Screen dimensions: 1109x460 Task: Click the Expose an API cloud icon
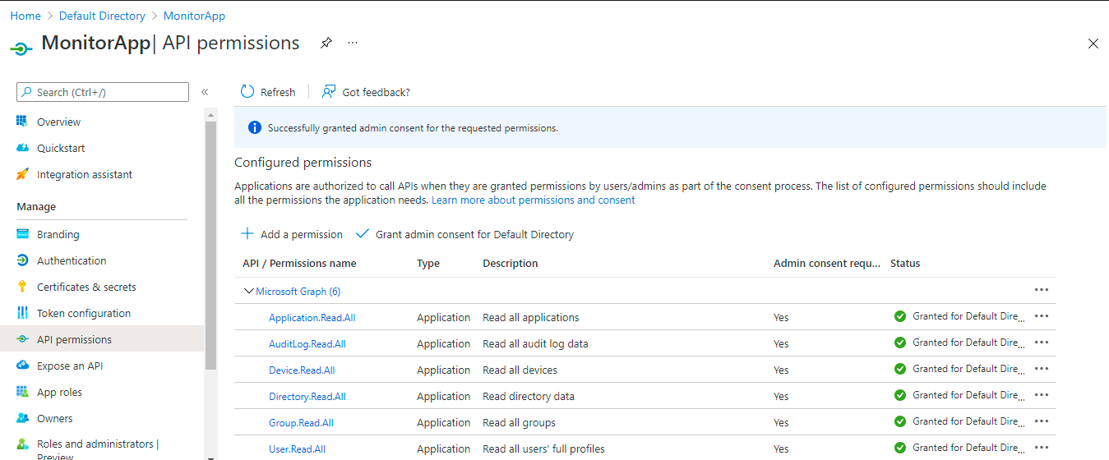[22, 366]
